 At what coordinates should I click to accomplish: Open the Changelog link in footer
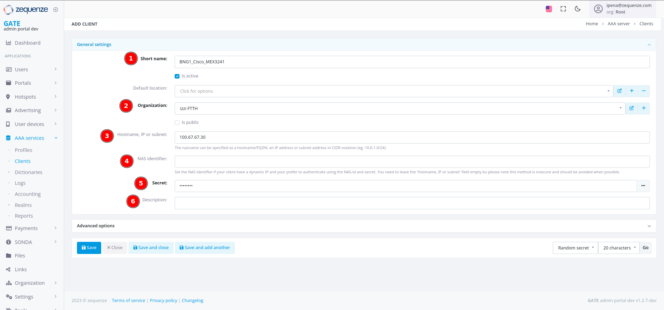(192, 301)
